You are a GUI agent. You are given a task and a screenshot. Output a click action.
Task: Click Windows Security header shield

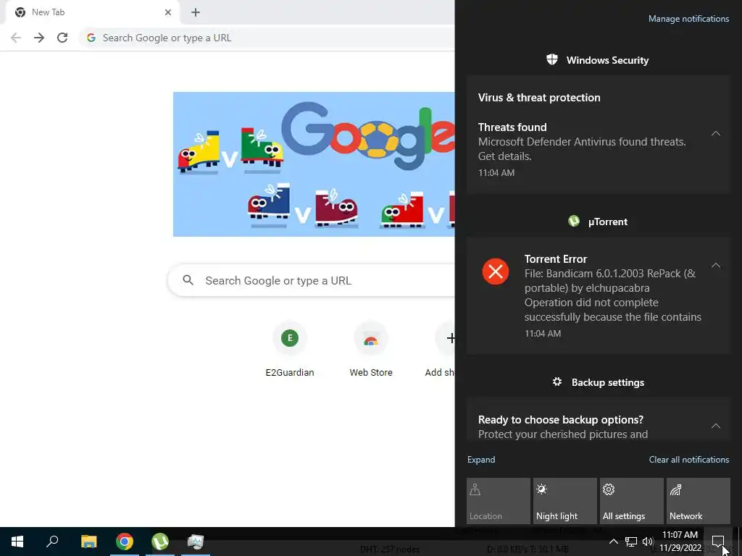point(551,59)
